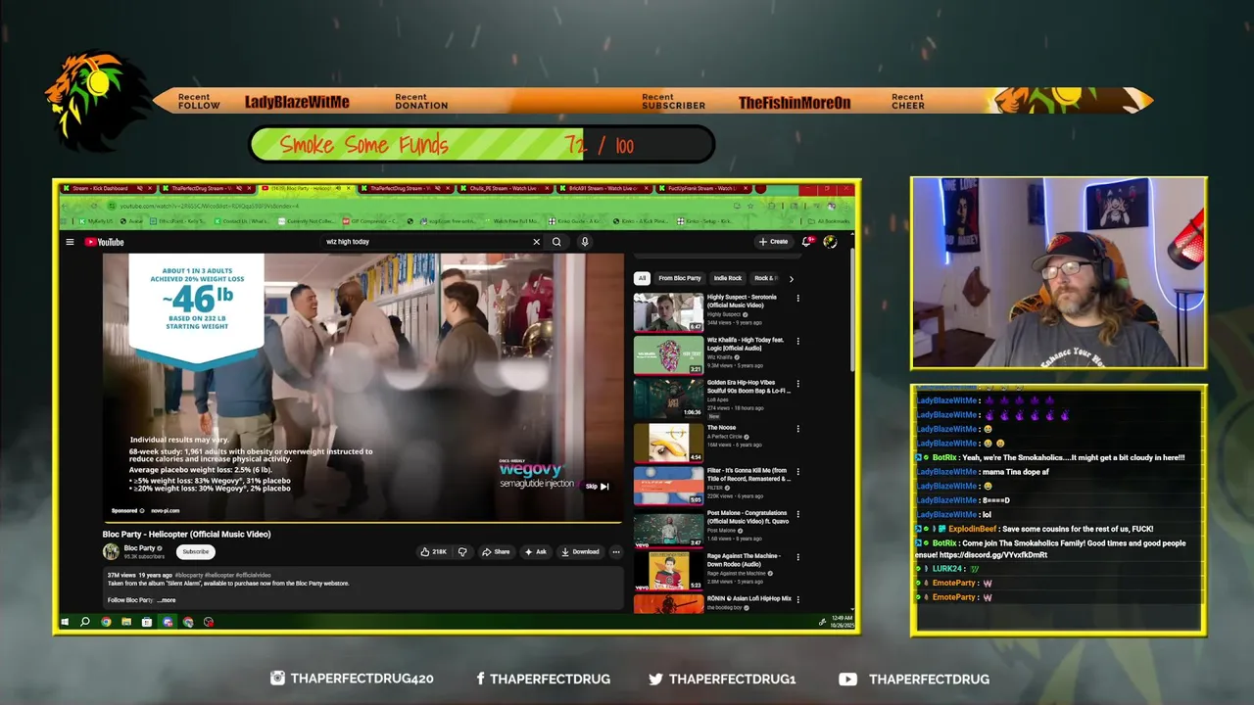
Task: Clear the YouTube search box with the X
Action: (x=536, y=242)
